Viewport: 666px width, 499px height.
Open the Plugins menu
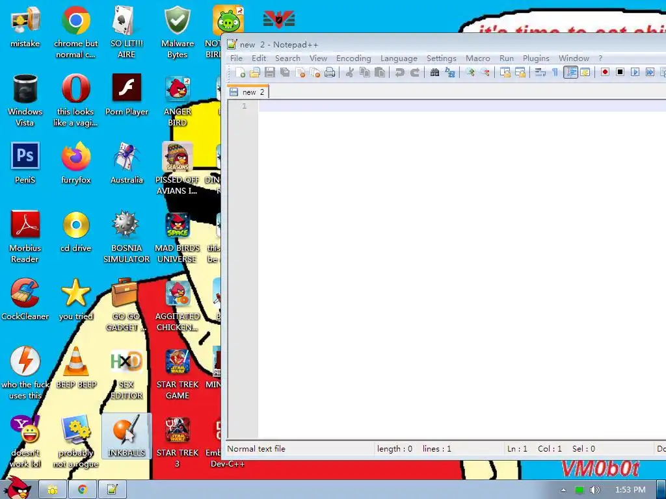click(536, 58)
